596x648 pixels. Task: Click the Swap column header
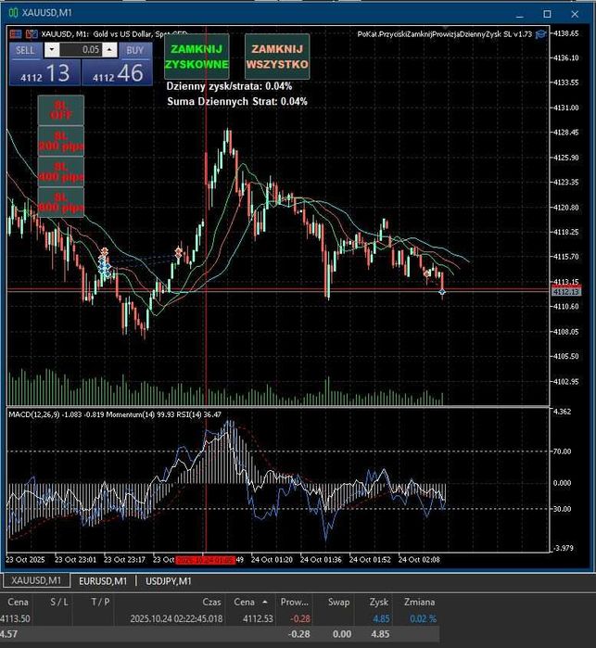(x=338, y=603)
